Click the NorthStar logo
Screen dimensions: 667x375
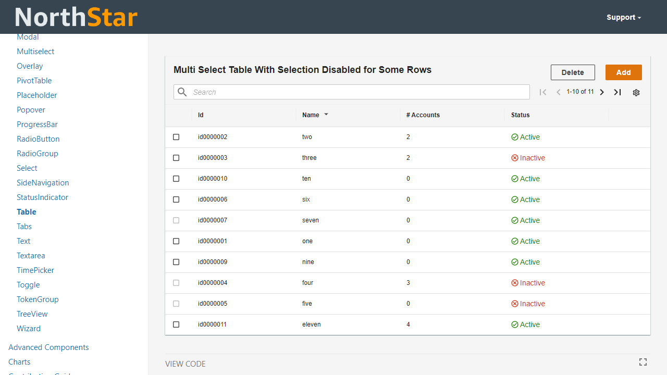76,17
